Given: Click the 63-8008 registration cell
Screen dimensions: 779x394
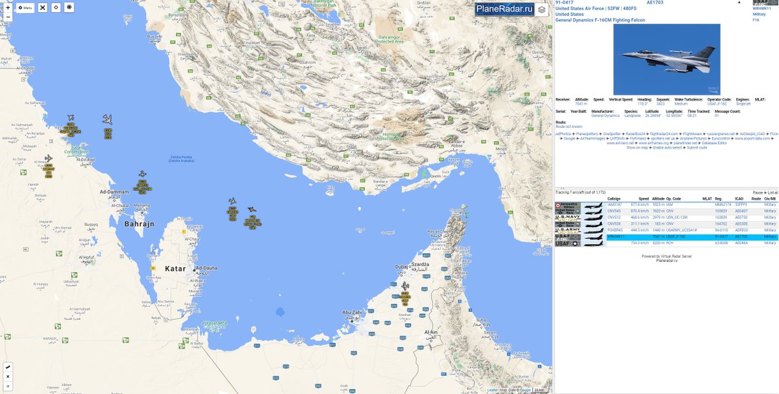Looking at the screenshot, I should (x=721, y=243).
